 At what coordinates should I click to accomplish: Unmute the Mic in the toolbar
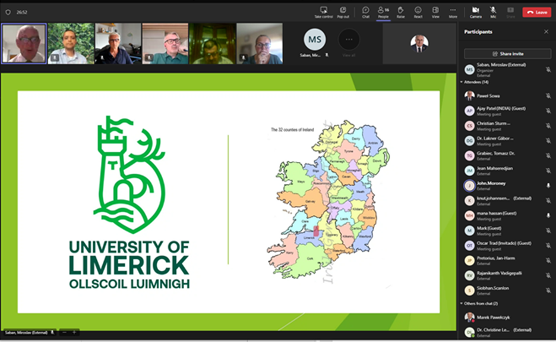click(493, 12)
